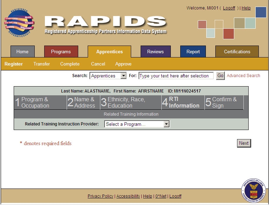Go to step 4 RTI Information
269x205 pixels.
pos(183,102)
